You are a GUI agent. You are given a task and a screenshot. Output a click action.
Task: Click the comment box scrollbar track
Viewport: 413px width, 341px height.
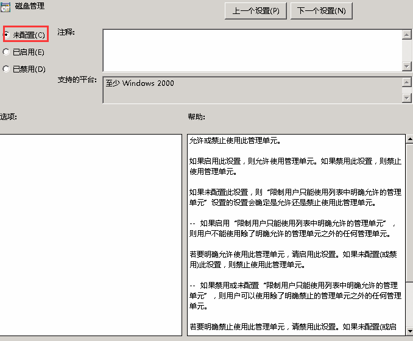pyautogui.click(x=407, y=50)
